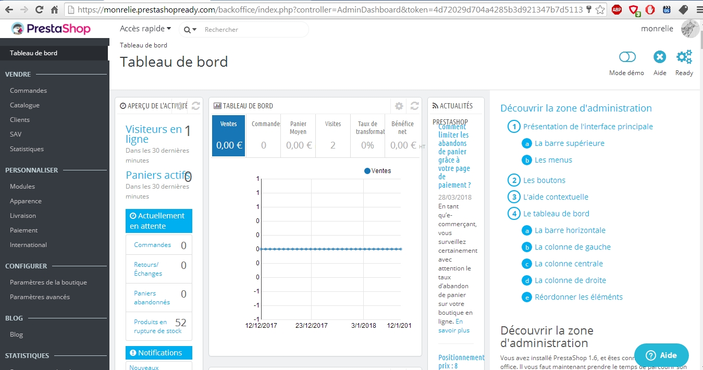Click the monrelie profile avatar
Viewport: 703px width, 370px height.
tap(690, 29)
